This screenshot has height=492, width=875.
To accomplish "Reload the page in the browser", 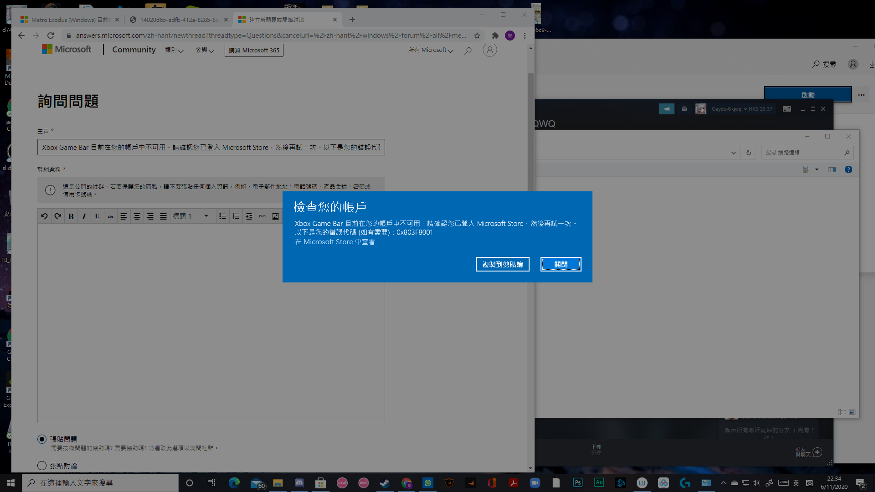I will 51,36.
